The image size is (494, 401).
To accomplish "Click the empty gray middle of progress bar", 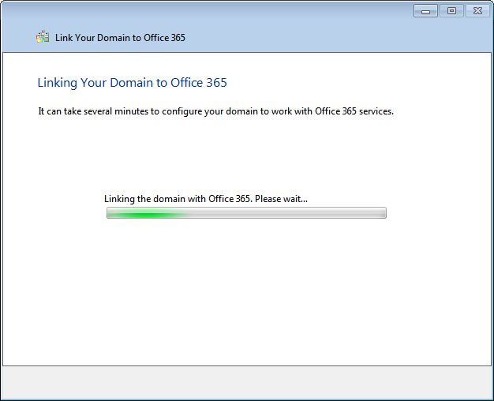I will click(x=276, y=213).
